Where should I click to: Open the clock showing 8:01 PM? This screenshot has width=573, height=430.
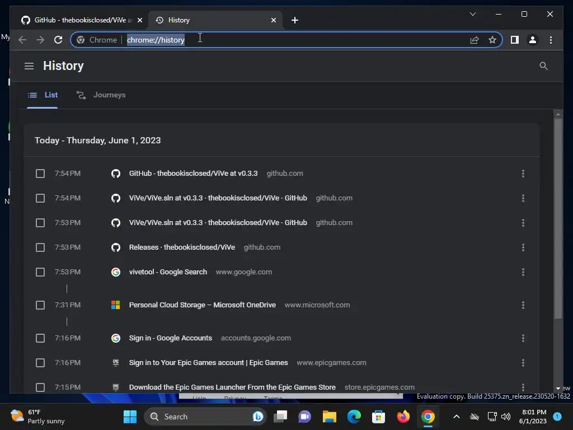click(x=533, y=417)
